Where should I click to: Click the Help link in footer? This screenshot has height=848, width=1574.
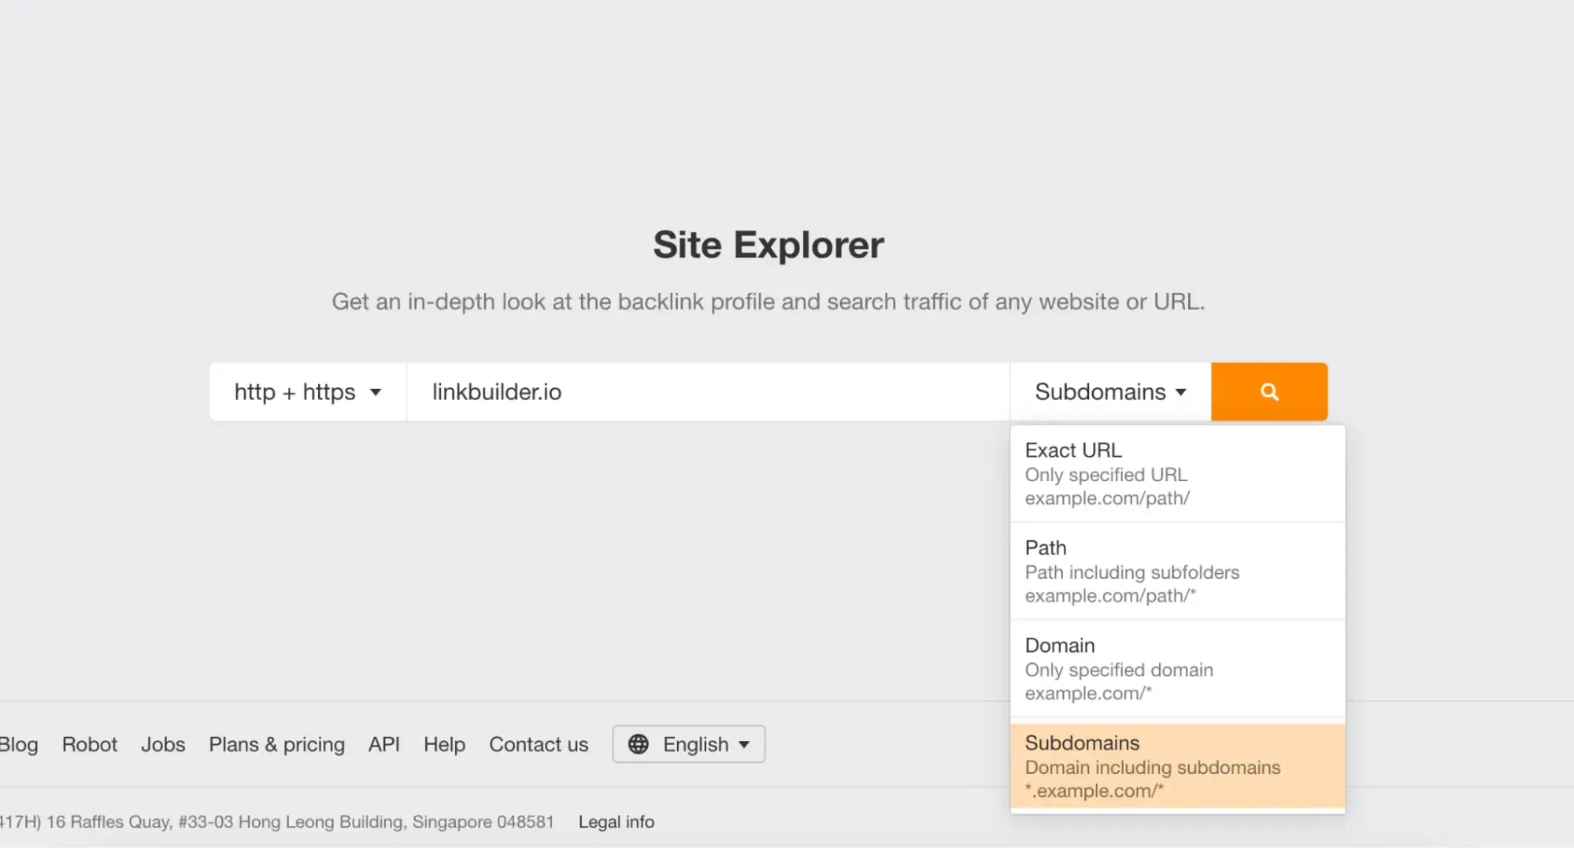(444, 744)
